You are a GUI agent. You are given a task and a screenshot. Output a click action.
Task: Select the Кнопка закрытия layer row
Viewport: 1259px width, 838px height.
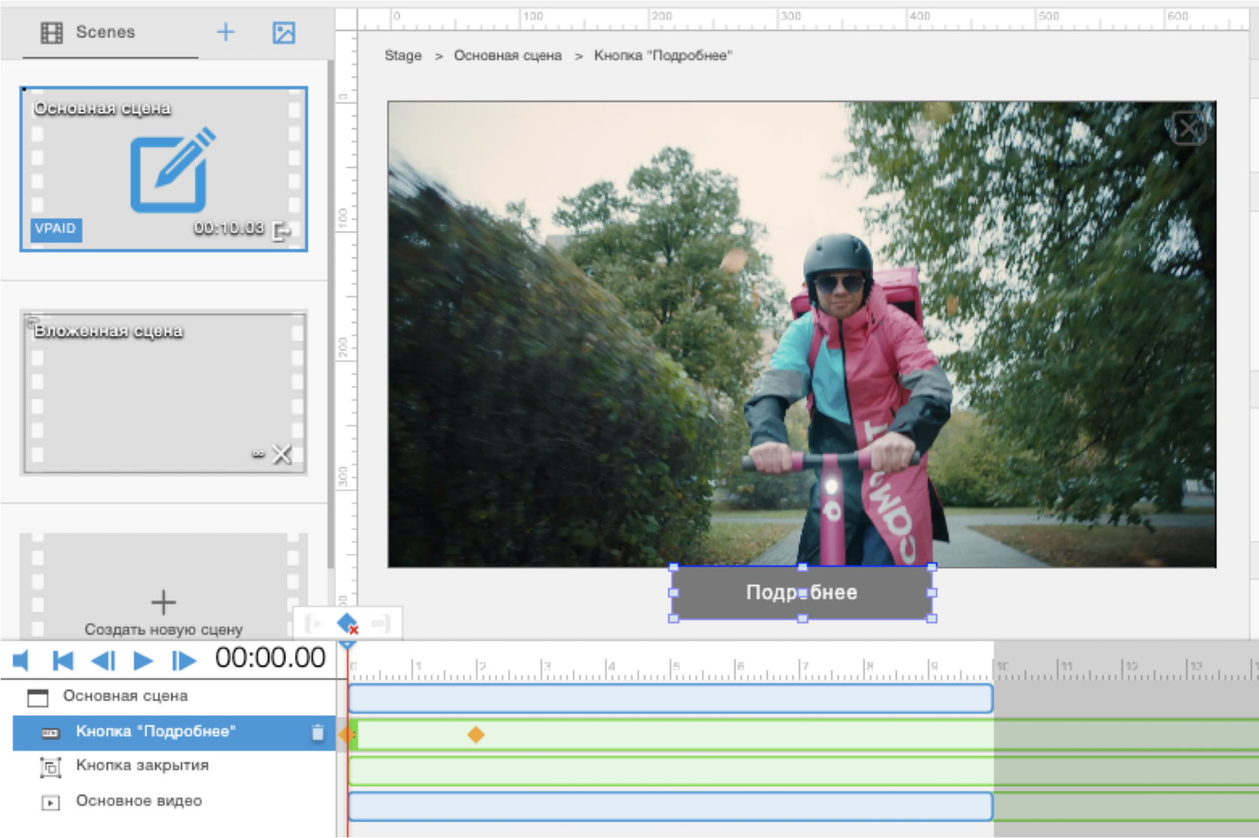tap(174, 766)
